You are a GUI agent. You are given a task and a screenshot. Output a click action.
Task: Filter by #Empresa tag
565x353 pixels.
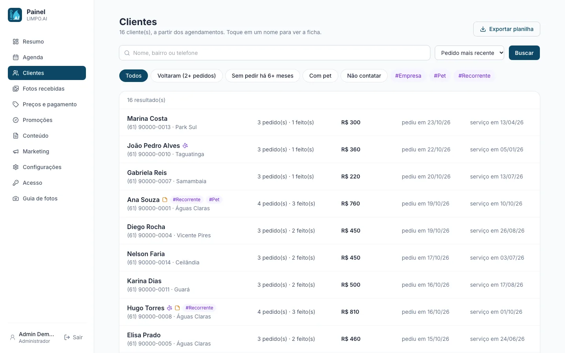coord(408,76)
